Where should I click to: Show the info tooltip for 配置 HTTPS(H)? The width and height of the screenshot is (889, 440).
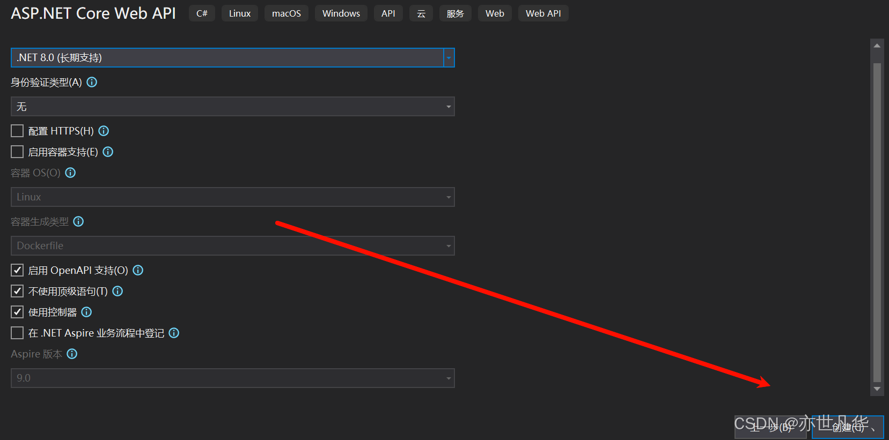click(x=104, y=131)
